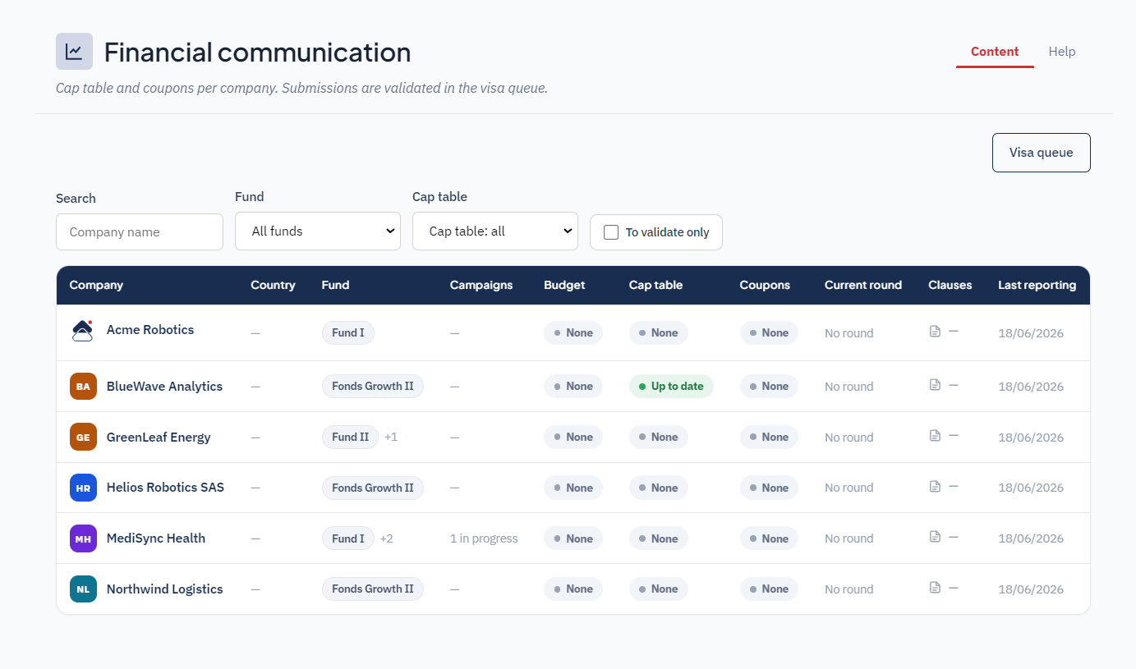This screenshot has width=1136, height=669.
Task: Click the Helios Robotics HR avatar
Action: pyautogui.click(x=83, y=488)
